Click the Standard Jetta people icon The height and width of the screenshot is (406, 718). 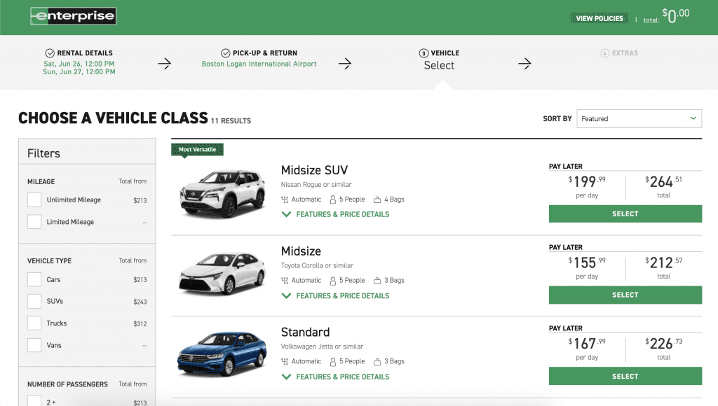[333, 362]
